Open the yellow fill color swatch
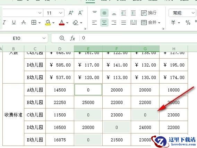197x148 pixels. (x=48, y=23)
